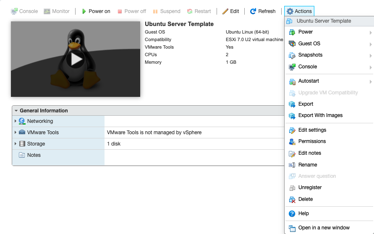
Task: Expand the Storage row
Action: pos(16,144)
